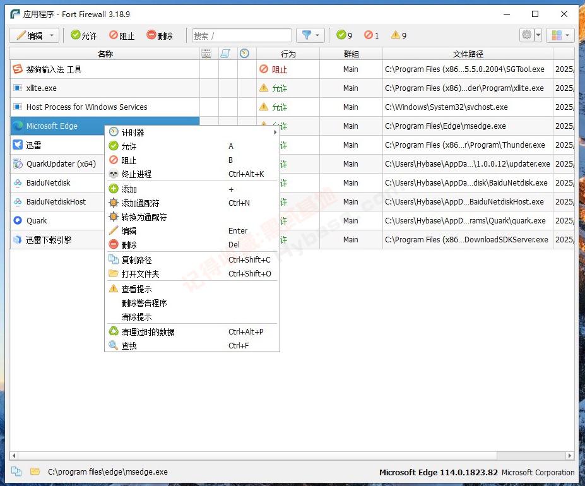Viewport: 585px width, 486px height.
Task: Click the scrollbar left arrow
Action: (14, 456)
